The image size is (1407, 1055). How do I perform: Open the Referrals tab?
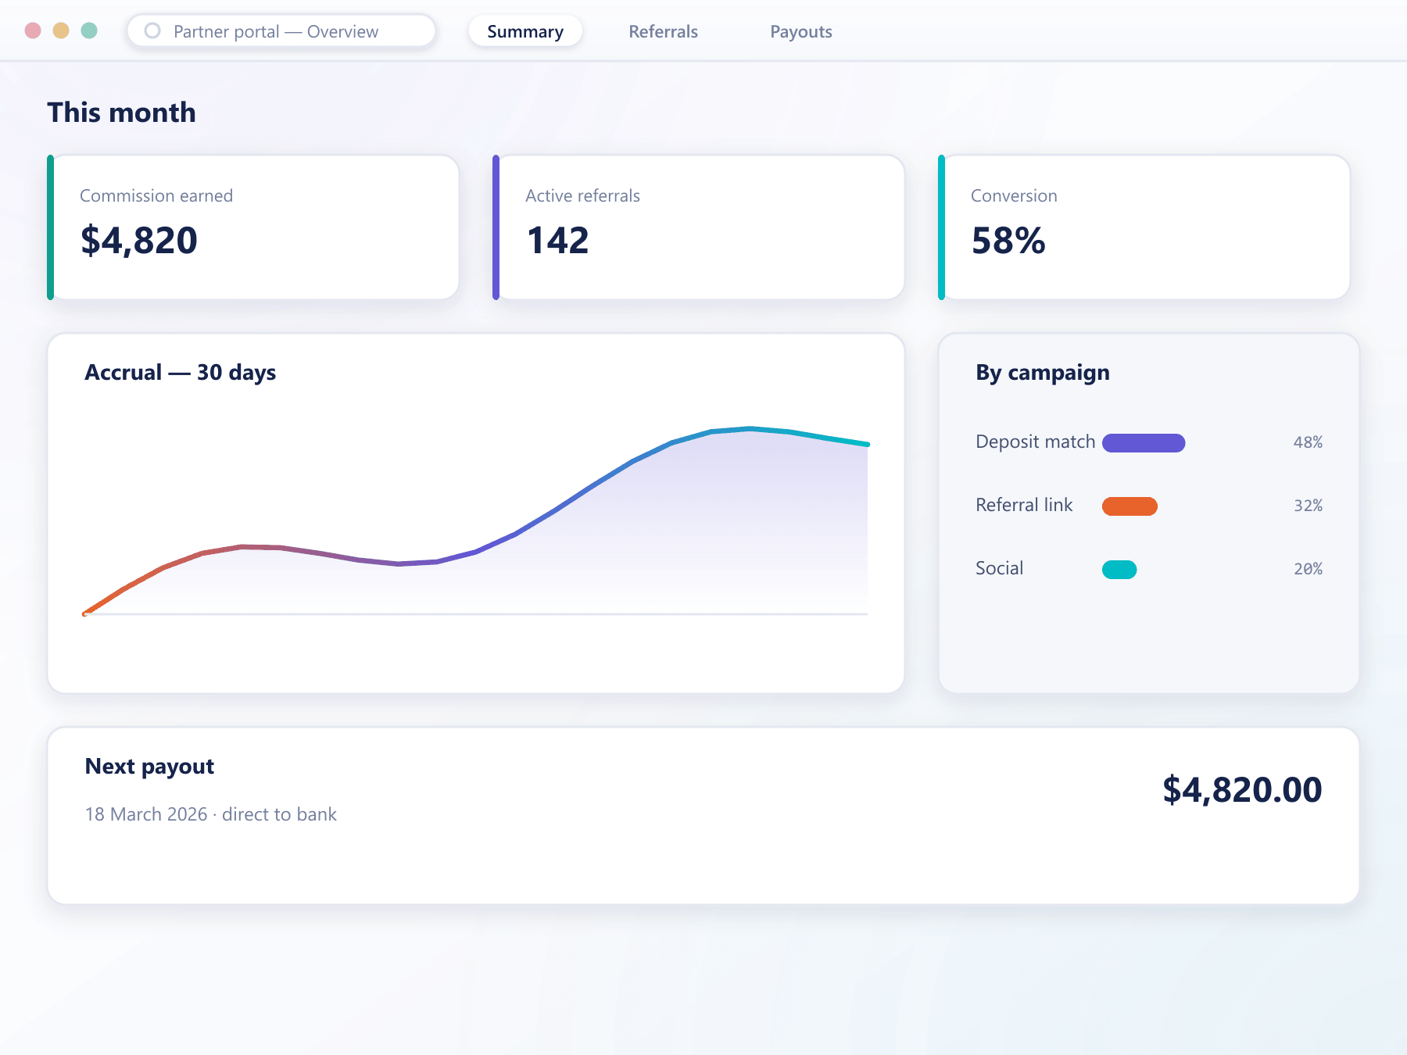click(x=663, y=31)
